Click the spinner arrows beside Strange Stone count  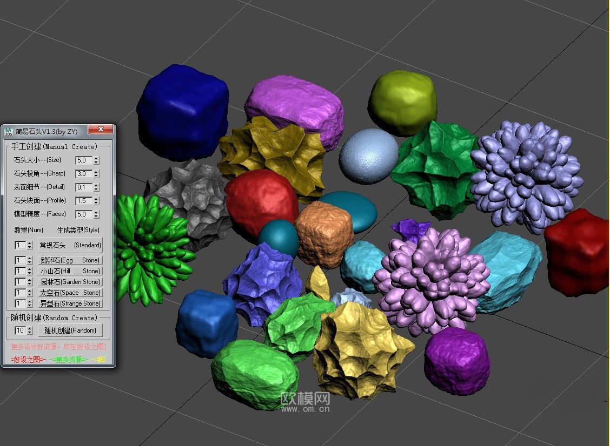30,303
